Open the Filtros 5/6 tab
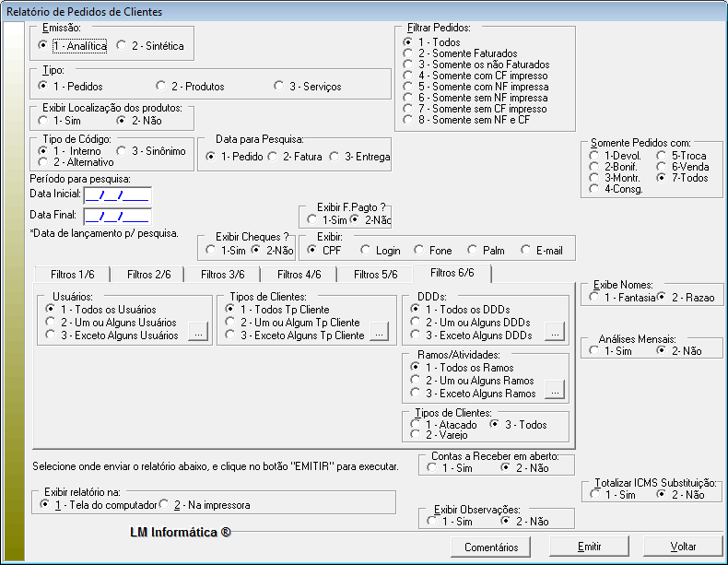Image resolution: width=728 pixels, height=565 pixels. [x=374, y=274]
